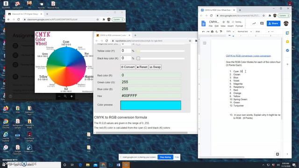The width and height of the screenshot is (299, 168).
Task: Click the Convert button
Action: click(x=128, y=67)
